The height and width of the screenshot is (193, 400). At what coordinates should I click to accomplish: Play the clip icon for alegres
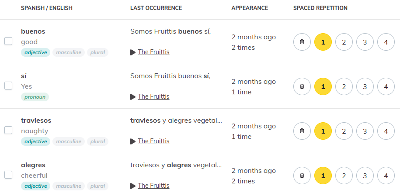pos(132,186)
